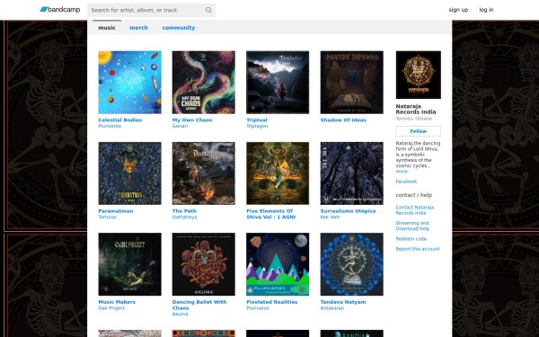The image size is (539, 337).
Task: Click the My Own Chaos title link
Action: coord(192,120)
